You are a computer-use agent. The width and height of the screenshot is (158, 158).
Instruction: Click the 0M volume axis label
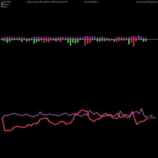click(x=151, y=116)
